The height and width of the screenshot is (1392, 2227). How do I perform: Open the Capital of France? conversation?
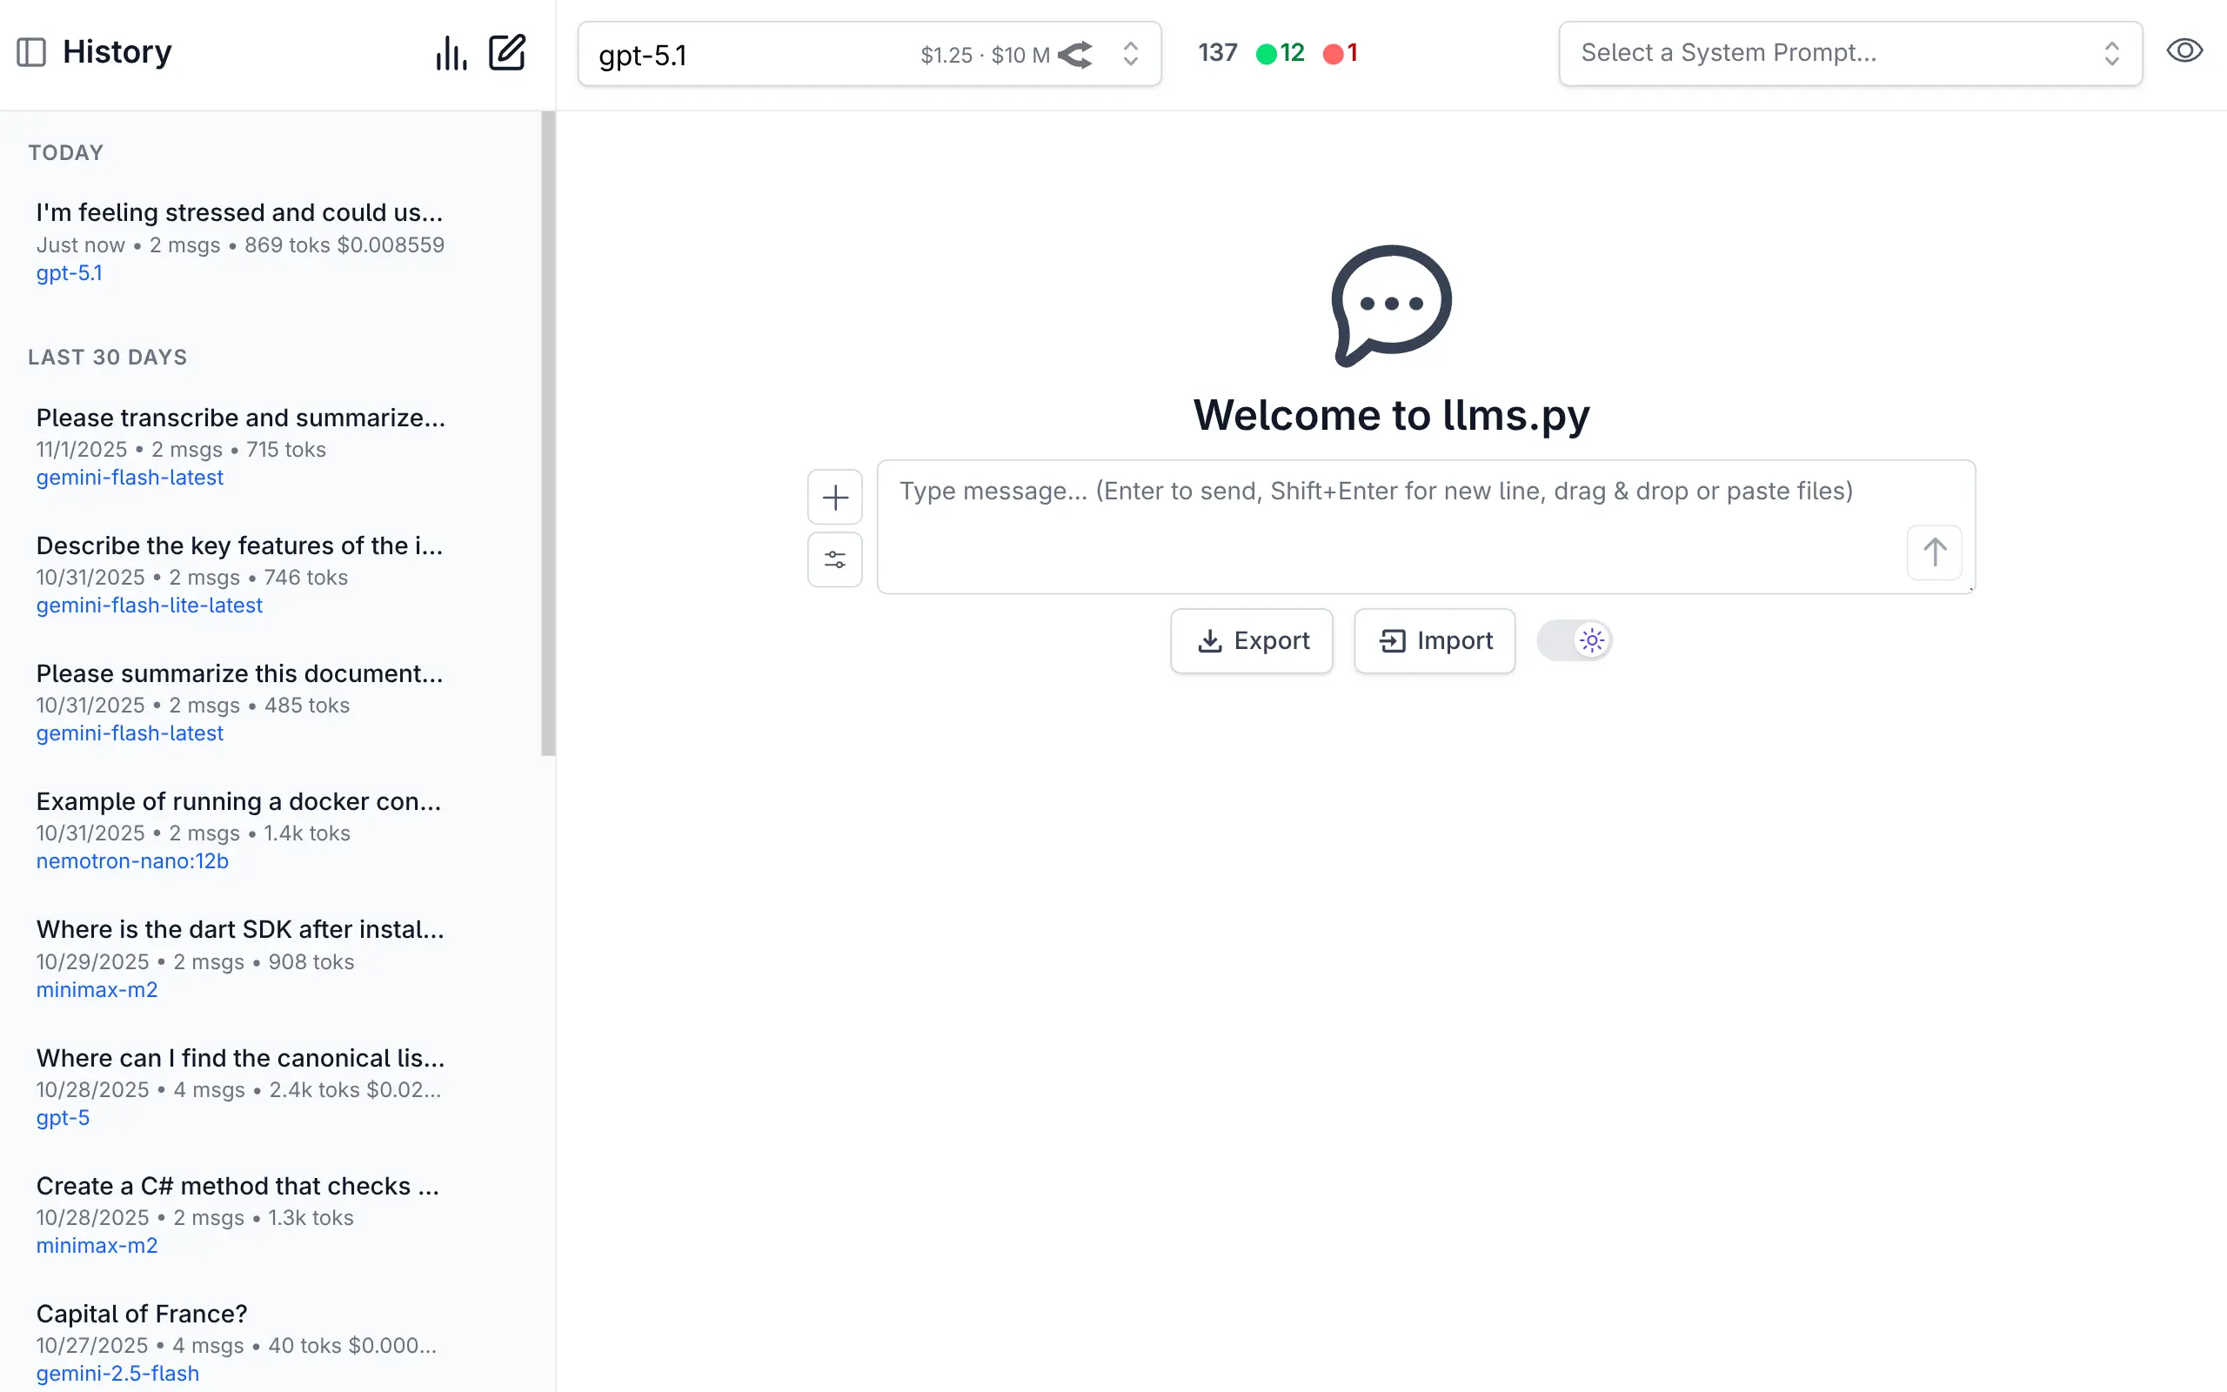tap(140, 1314)
